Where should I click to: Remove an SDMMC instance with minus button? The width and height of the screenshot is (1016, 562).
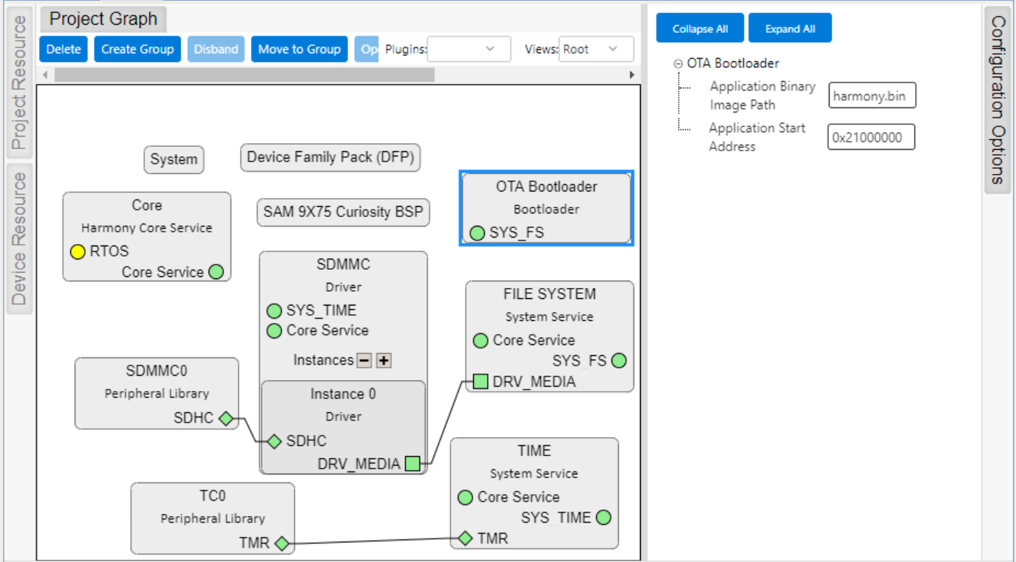coord(364,360)
